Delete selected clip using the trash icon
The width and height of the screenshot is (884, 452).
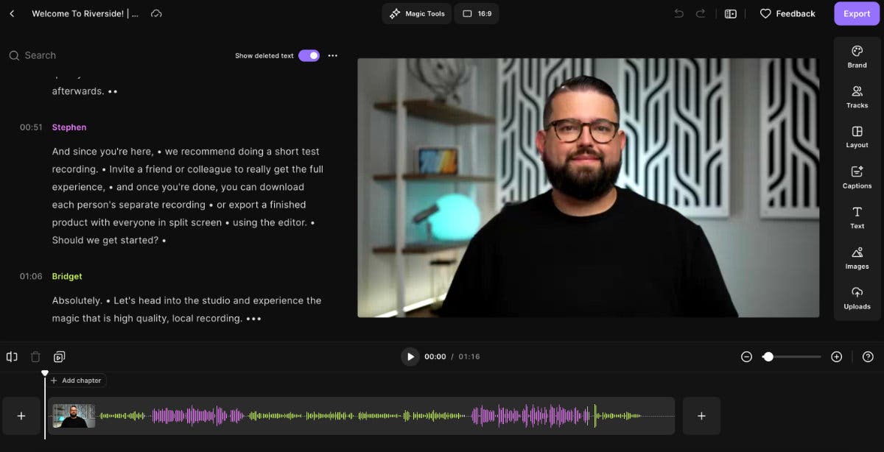(x=35, y=356)
